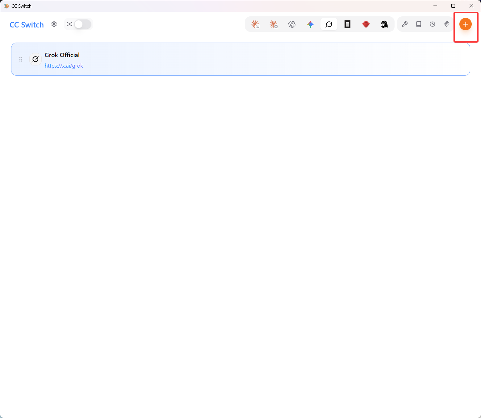Click the CC Switch title logo text
The image size is (481, 418).
pos(27,25)
